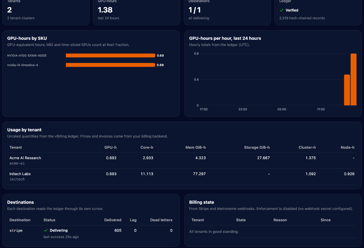Screen dimensions: 364x248
Task: Click the GPU-h column header
Action: pos(110,147)
